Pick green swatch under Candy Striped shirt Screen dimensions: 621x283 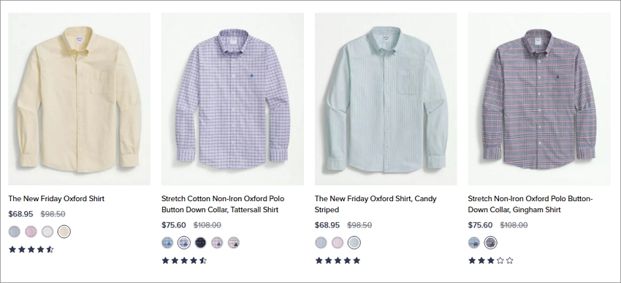[354, 243]
